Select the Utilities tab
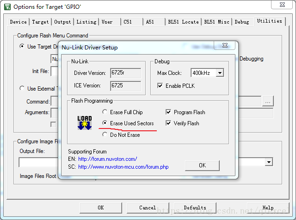296x220 pixels. tap(269, 21)
